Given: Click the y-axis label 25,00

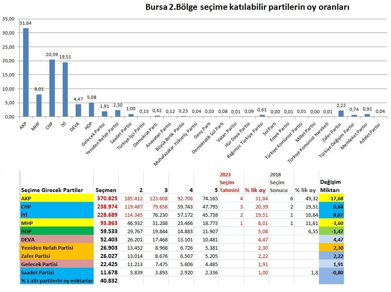Looking at the screenshot, I should pyautogui.click(x=8, y=47).
